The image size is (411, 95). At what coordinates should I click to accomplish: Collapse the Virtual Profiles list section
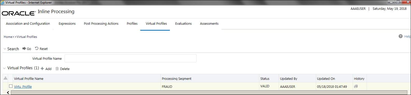tap(4, 68)
